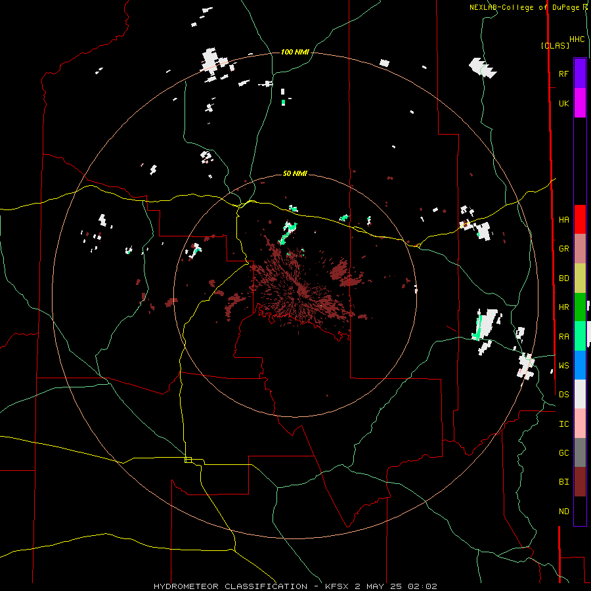Select the GR graupel color swatch
The width and height of the screenshot is (591, 591).
click(580, 249)
